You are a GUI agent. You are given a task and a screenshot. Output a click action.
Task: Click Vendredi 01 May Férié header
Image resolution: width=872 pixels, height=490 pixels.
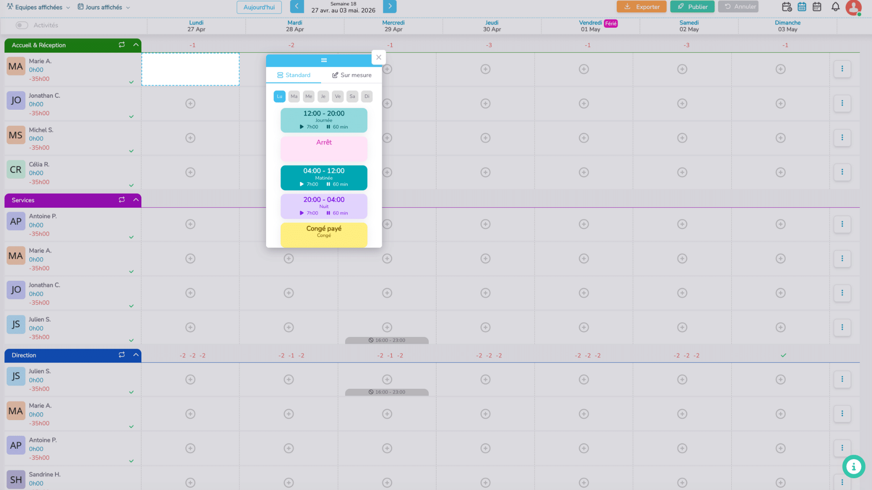tap(590, 26)
